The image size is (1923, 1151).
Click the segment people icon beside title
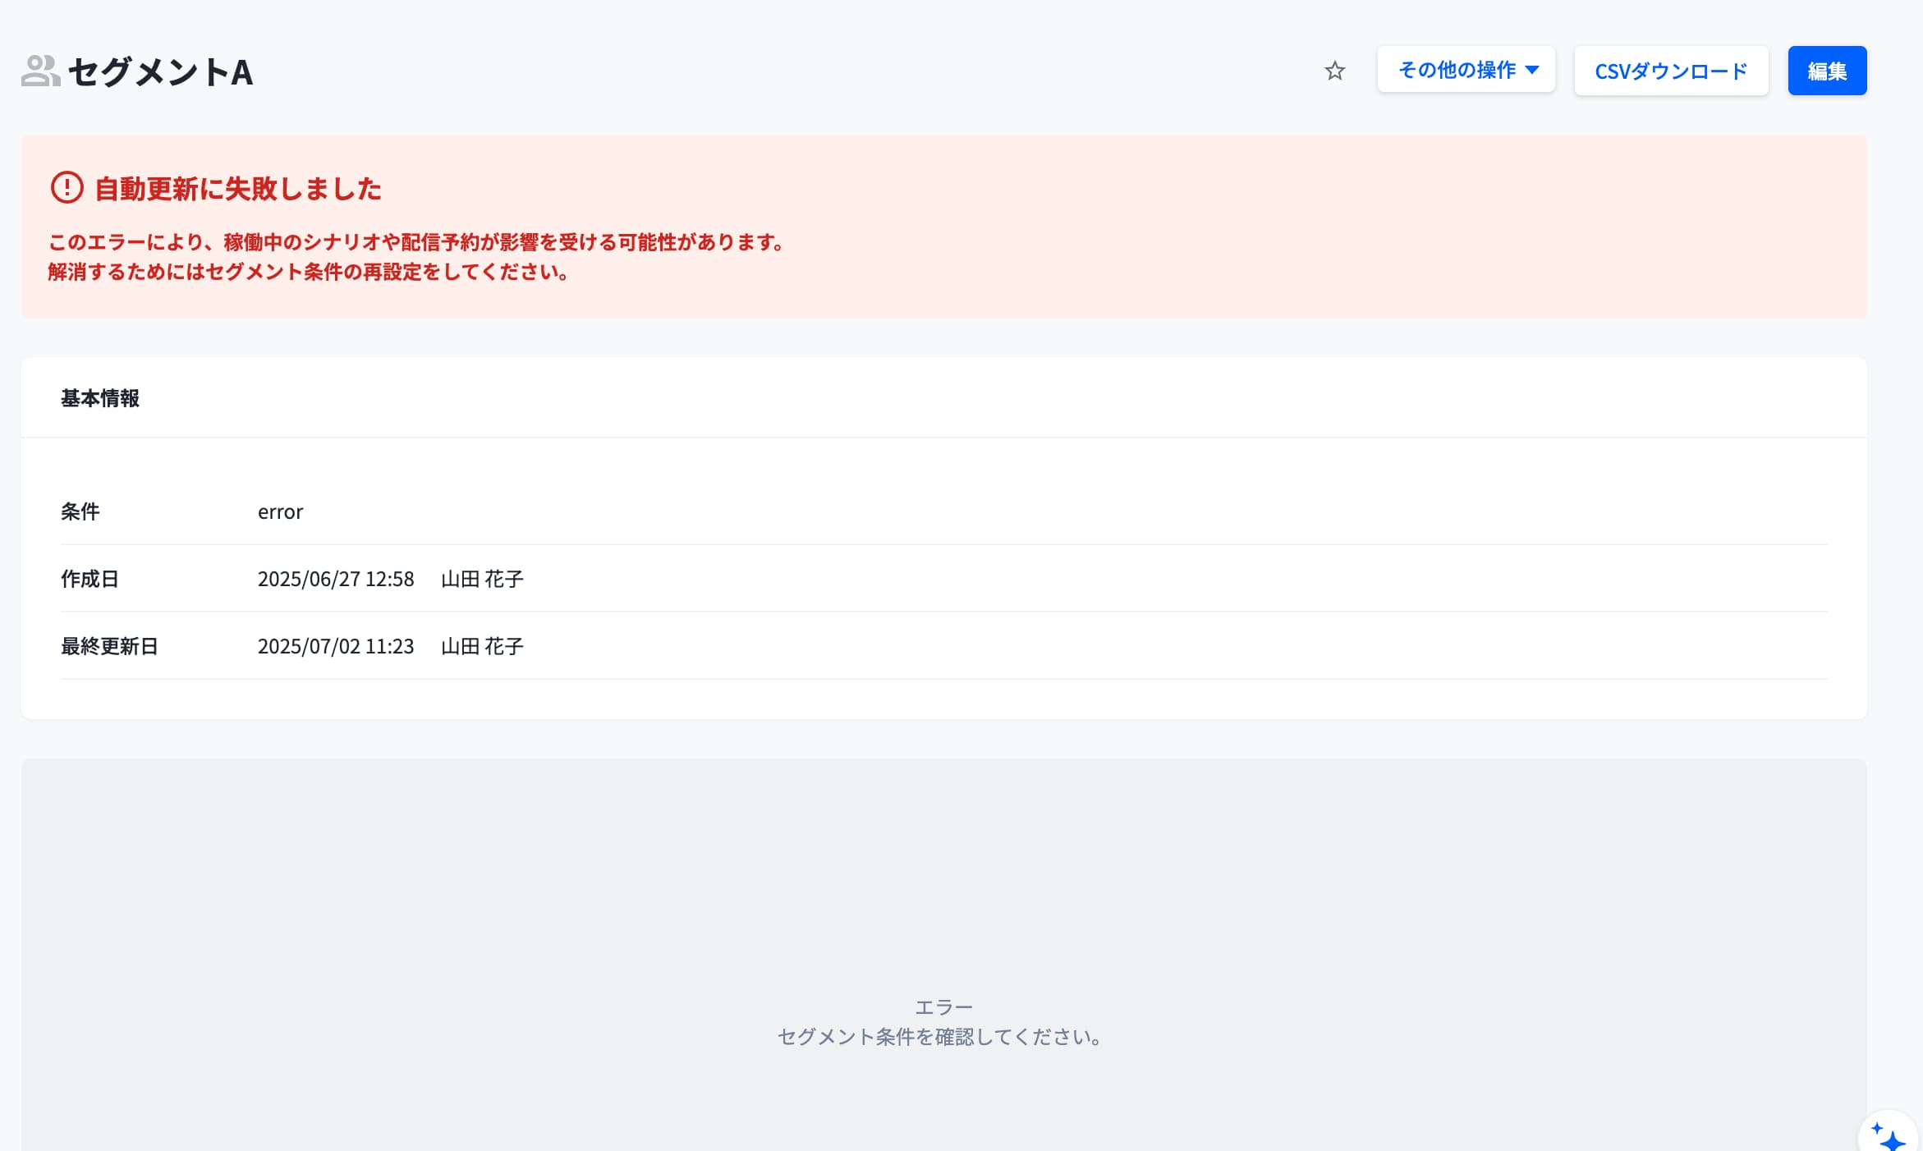pos(40,71)
